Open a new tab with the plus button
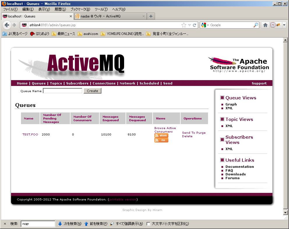 151,16
